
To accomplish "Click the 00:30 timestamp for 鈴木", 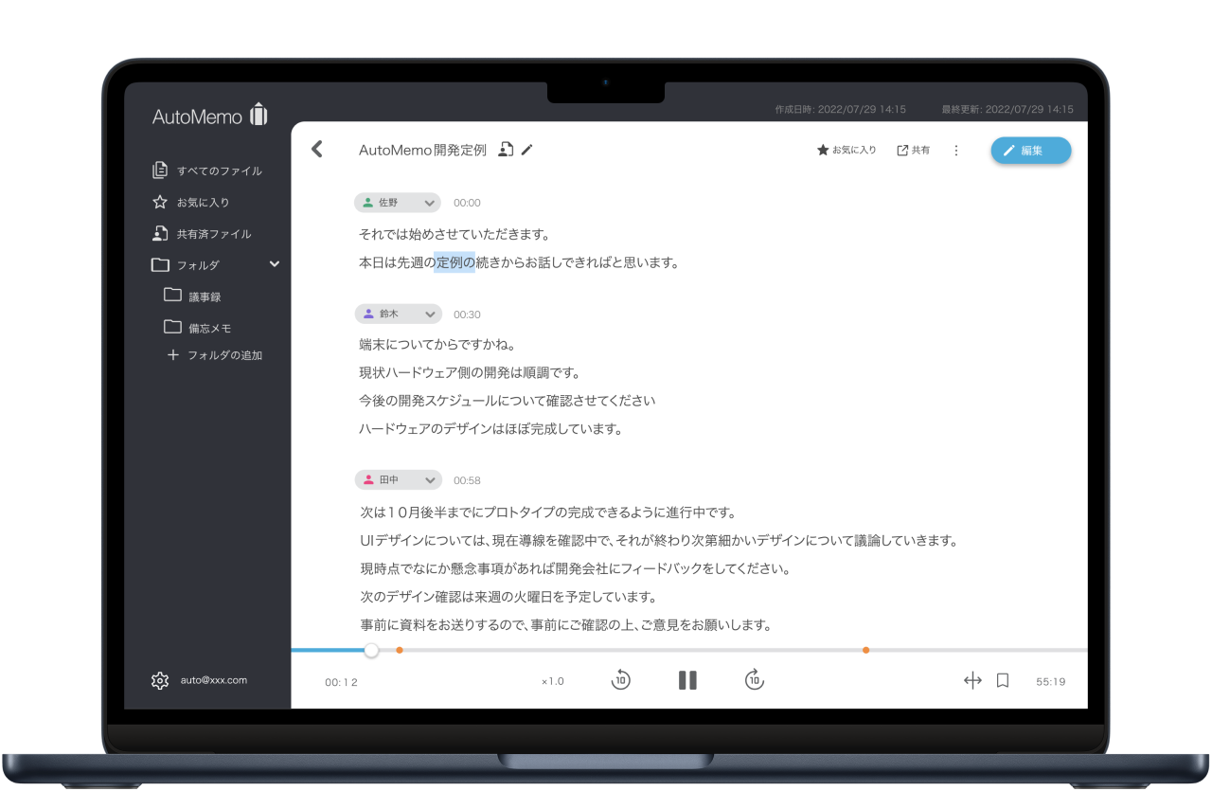I will pos(467,315).
